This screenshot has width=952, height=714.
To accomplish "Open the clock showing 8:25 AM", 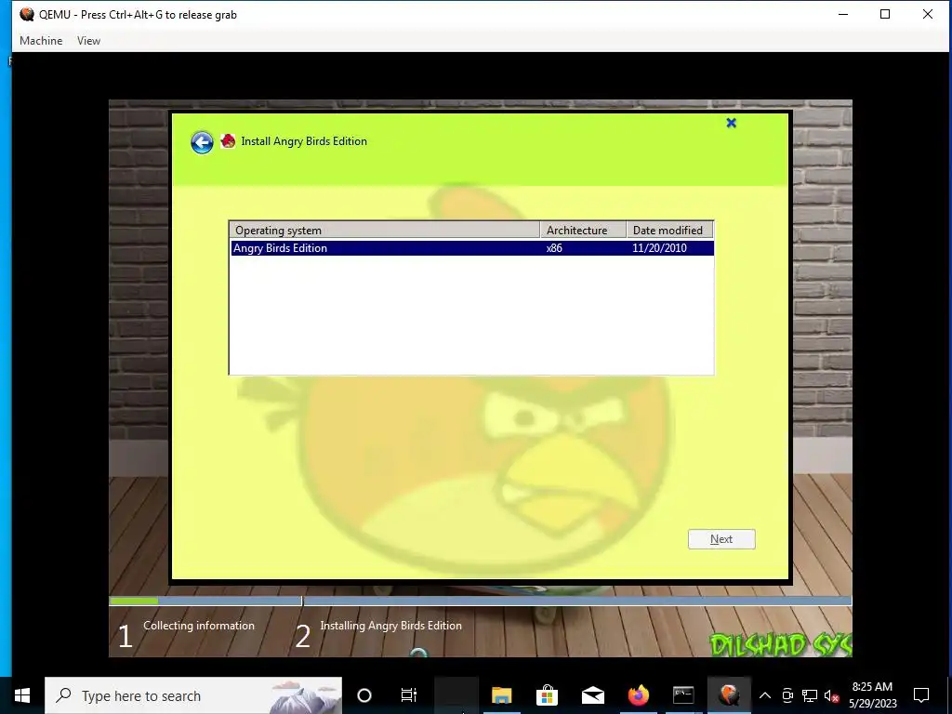I will (872, 695).
